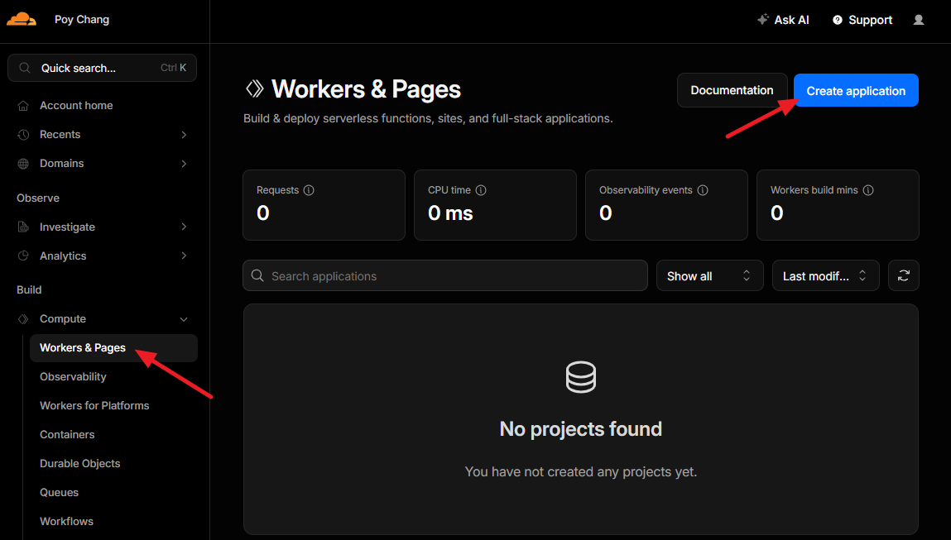Click the Compute diamond icon
Viewport: 951px width, 540px height.
tap(23, 318)
